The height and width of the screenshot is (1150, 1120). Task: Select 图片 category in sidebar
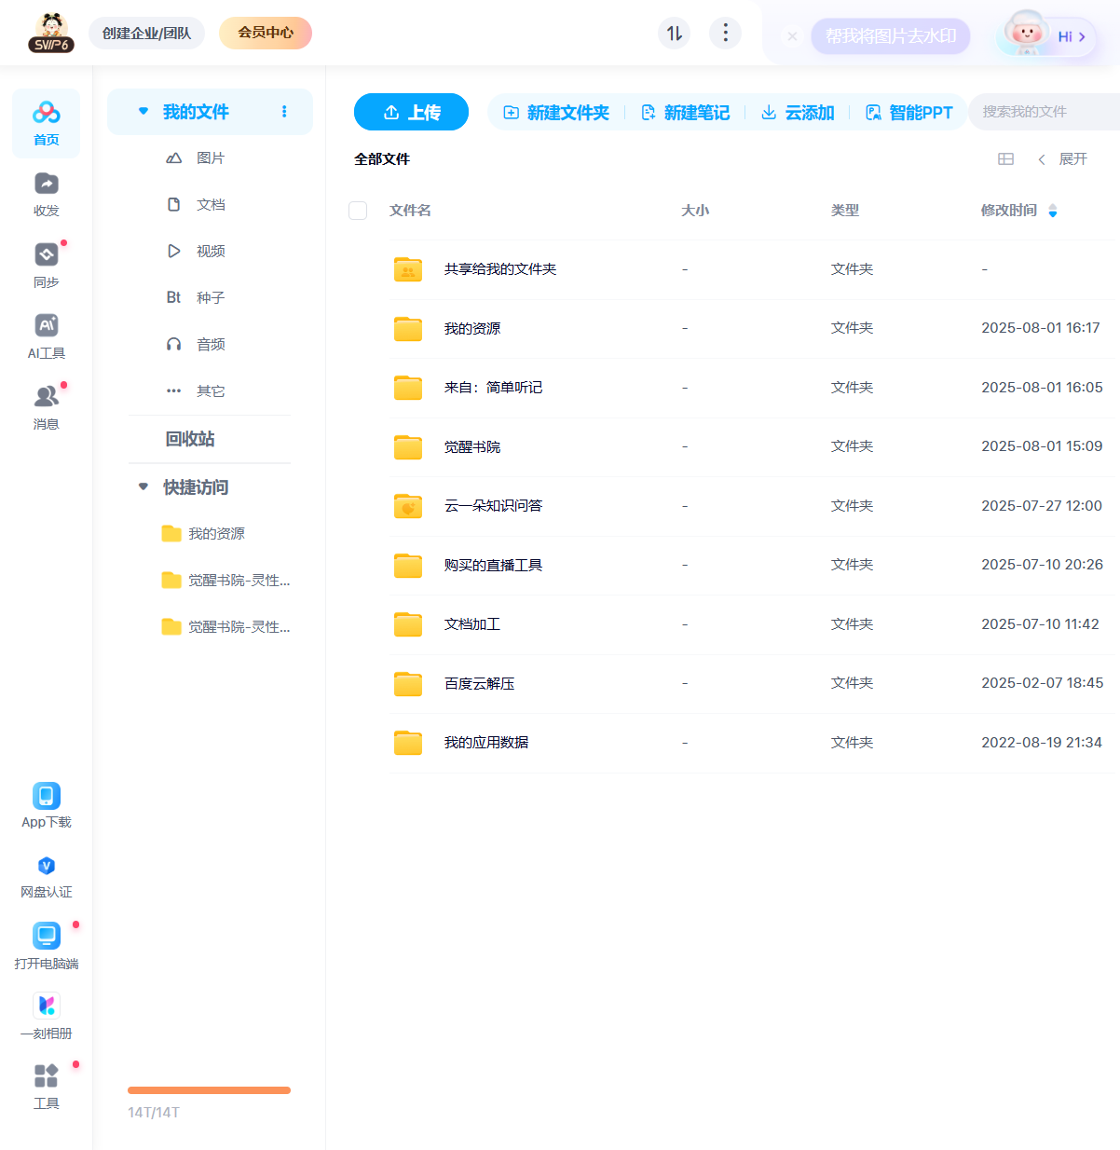pyautogui.click(x=211, y=158)
